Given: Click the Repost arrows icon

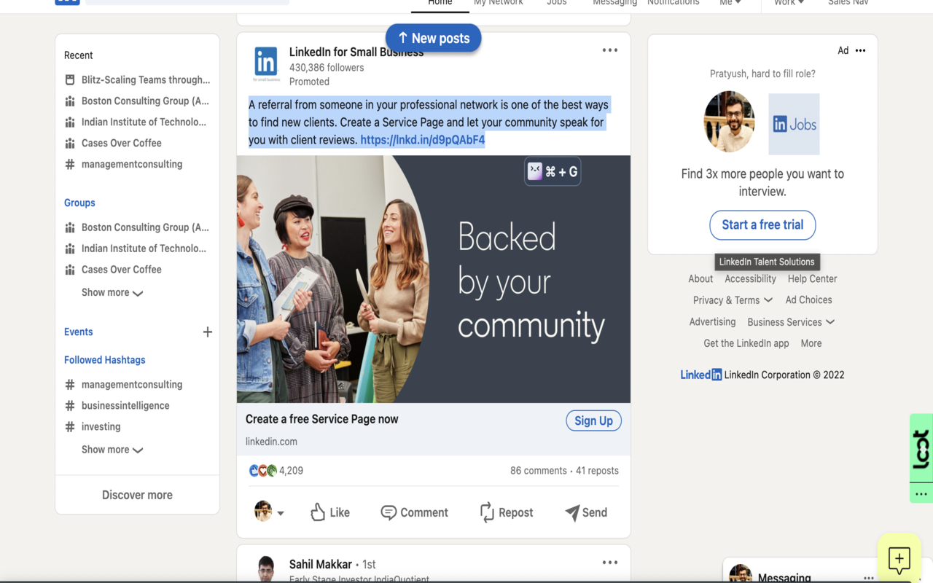Looking at the screenshot, I should point(487,512).
